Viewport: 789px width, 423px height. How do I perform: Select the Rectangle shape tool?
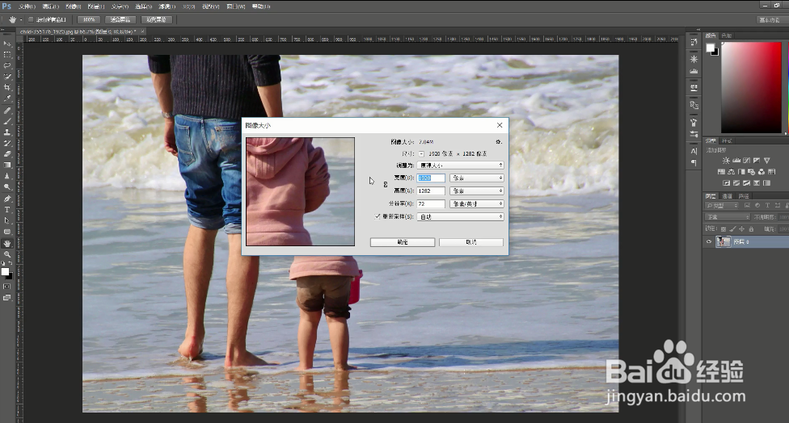coord(7,232)
